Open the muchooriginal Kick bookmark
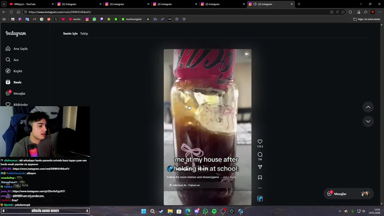Screen dimensions: 384x216 (131, 19)
